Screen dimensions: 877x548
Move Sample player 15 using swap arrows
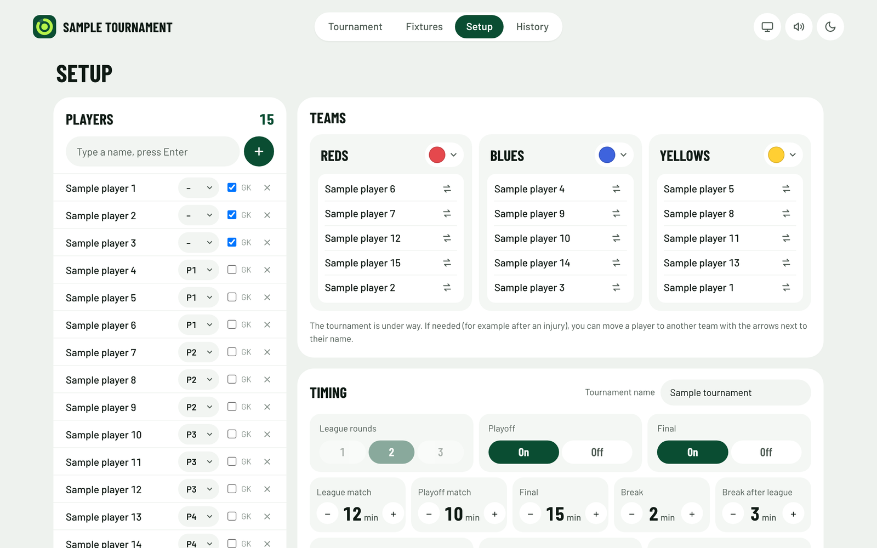point(447,263)
